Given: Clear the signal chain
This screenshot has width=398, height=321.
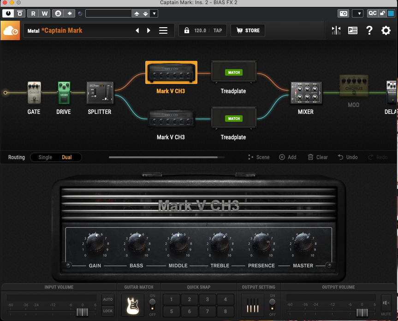Looking at the screenshot, I should pyautogui.click(x=318, y=157).
